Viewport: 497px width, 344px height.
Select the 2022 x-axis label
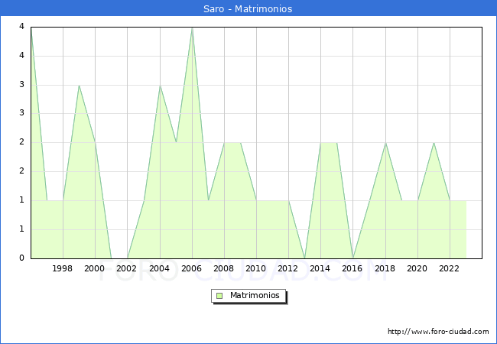(x=449, y=268)
